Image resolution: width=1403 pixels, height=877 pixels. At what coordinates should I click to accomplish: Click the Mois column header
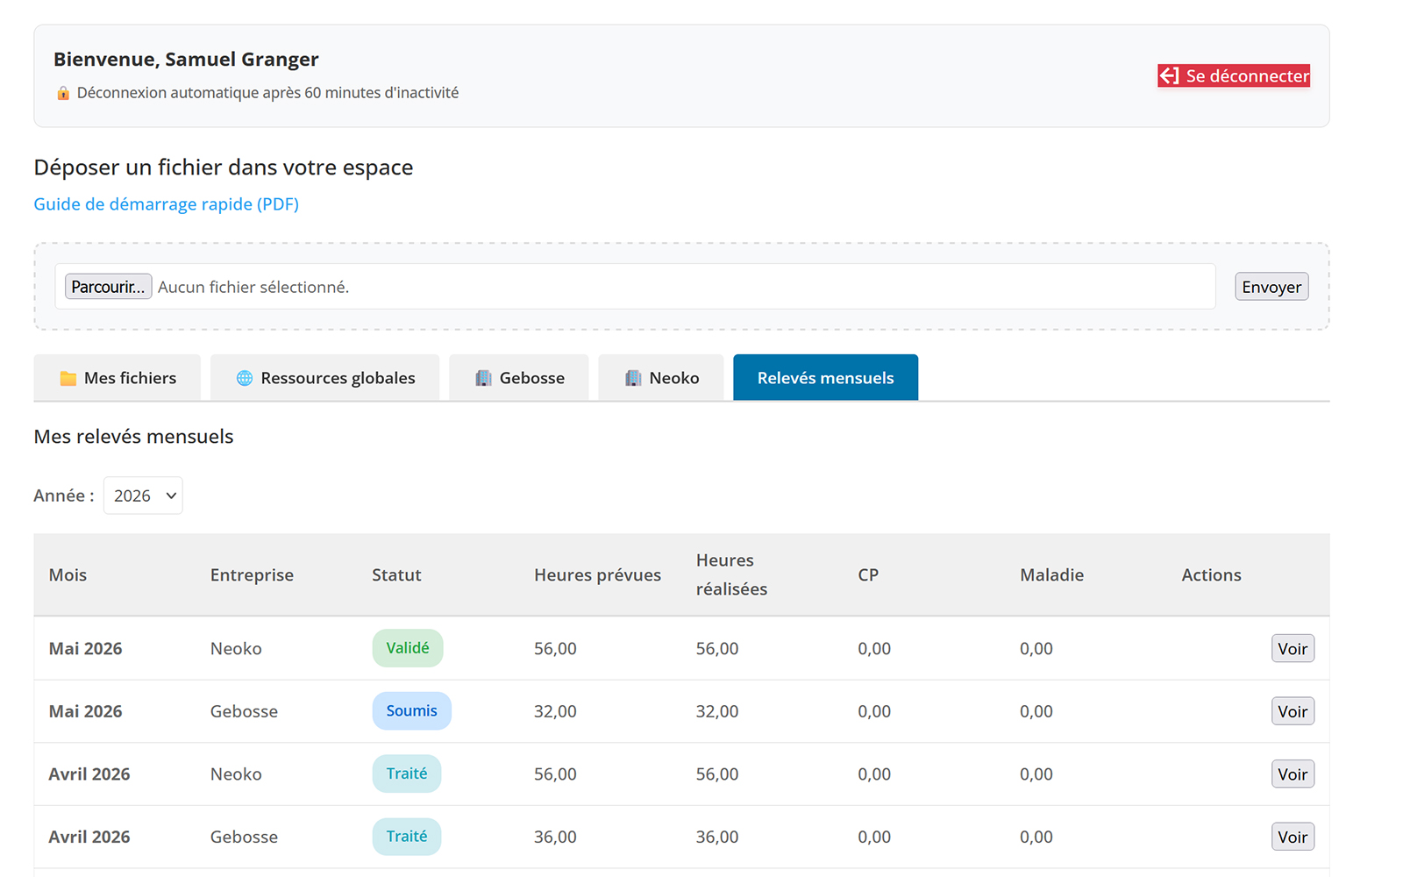[x=68, y=575]
